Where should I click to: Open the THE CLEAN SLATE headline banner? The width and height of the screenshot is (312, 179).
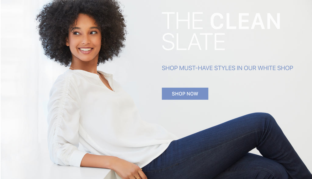point(221,31)
